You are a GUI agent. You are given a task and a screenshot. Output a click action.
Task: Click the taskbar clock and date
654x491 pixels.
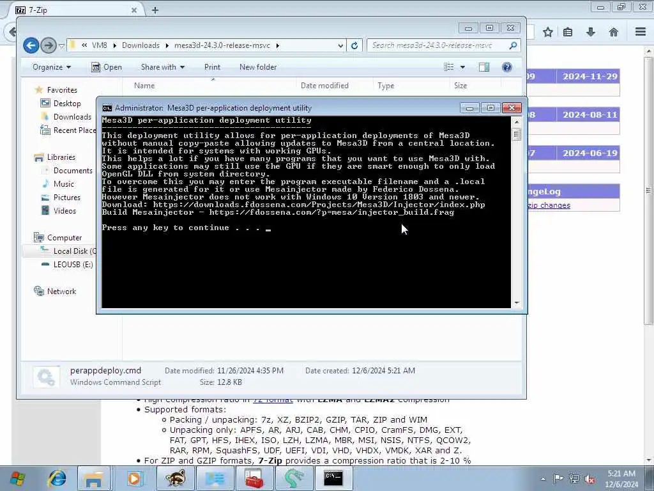[x=621, y=479]
